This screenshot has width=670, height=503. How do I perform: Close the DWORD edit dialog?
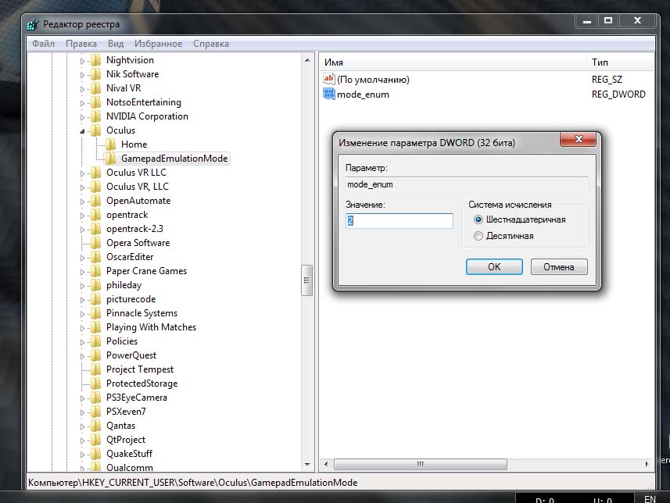pyautogui.click(x=578, y=139)
